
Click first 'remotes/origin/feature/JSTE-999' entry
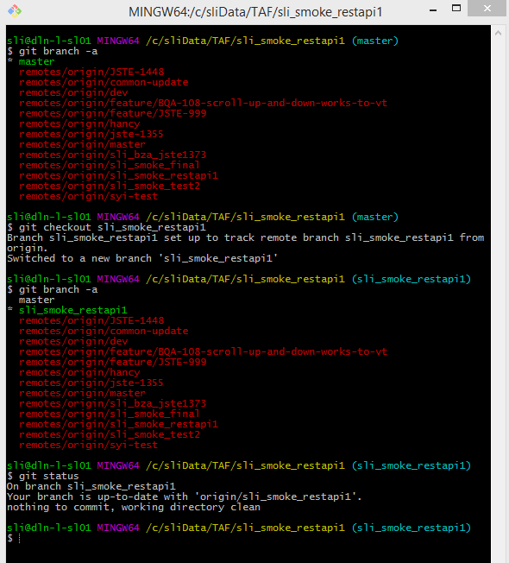click(113, 113)
